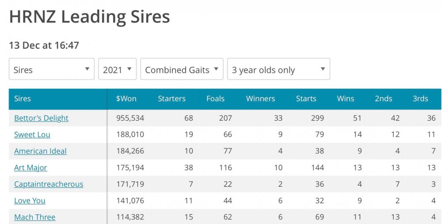Expand the 3 year olds only dropdown

click(278, 69)
